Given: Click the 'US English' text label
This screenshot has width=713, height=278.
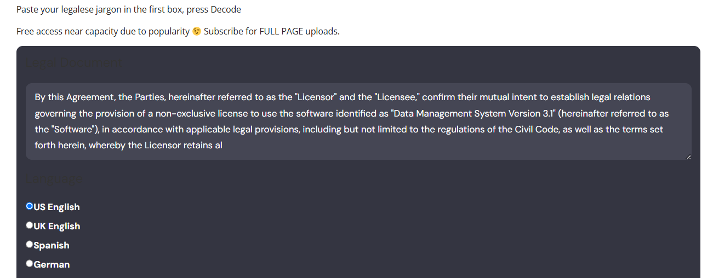Looking at the screenshot, I should pyautogui.click(x=57, y=207).
